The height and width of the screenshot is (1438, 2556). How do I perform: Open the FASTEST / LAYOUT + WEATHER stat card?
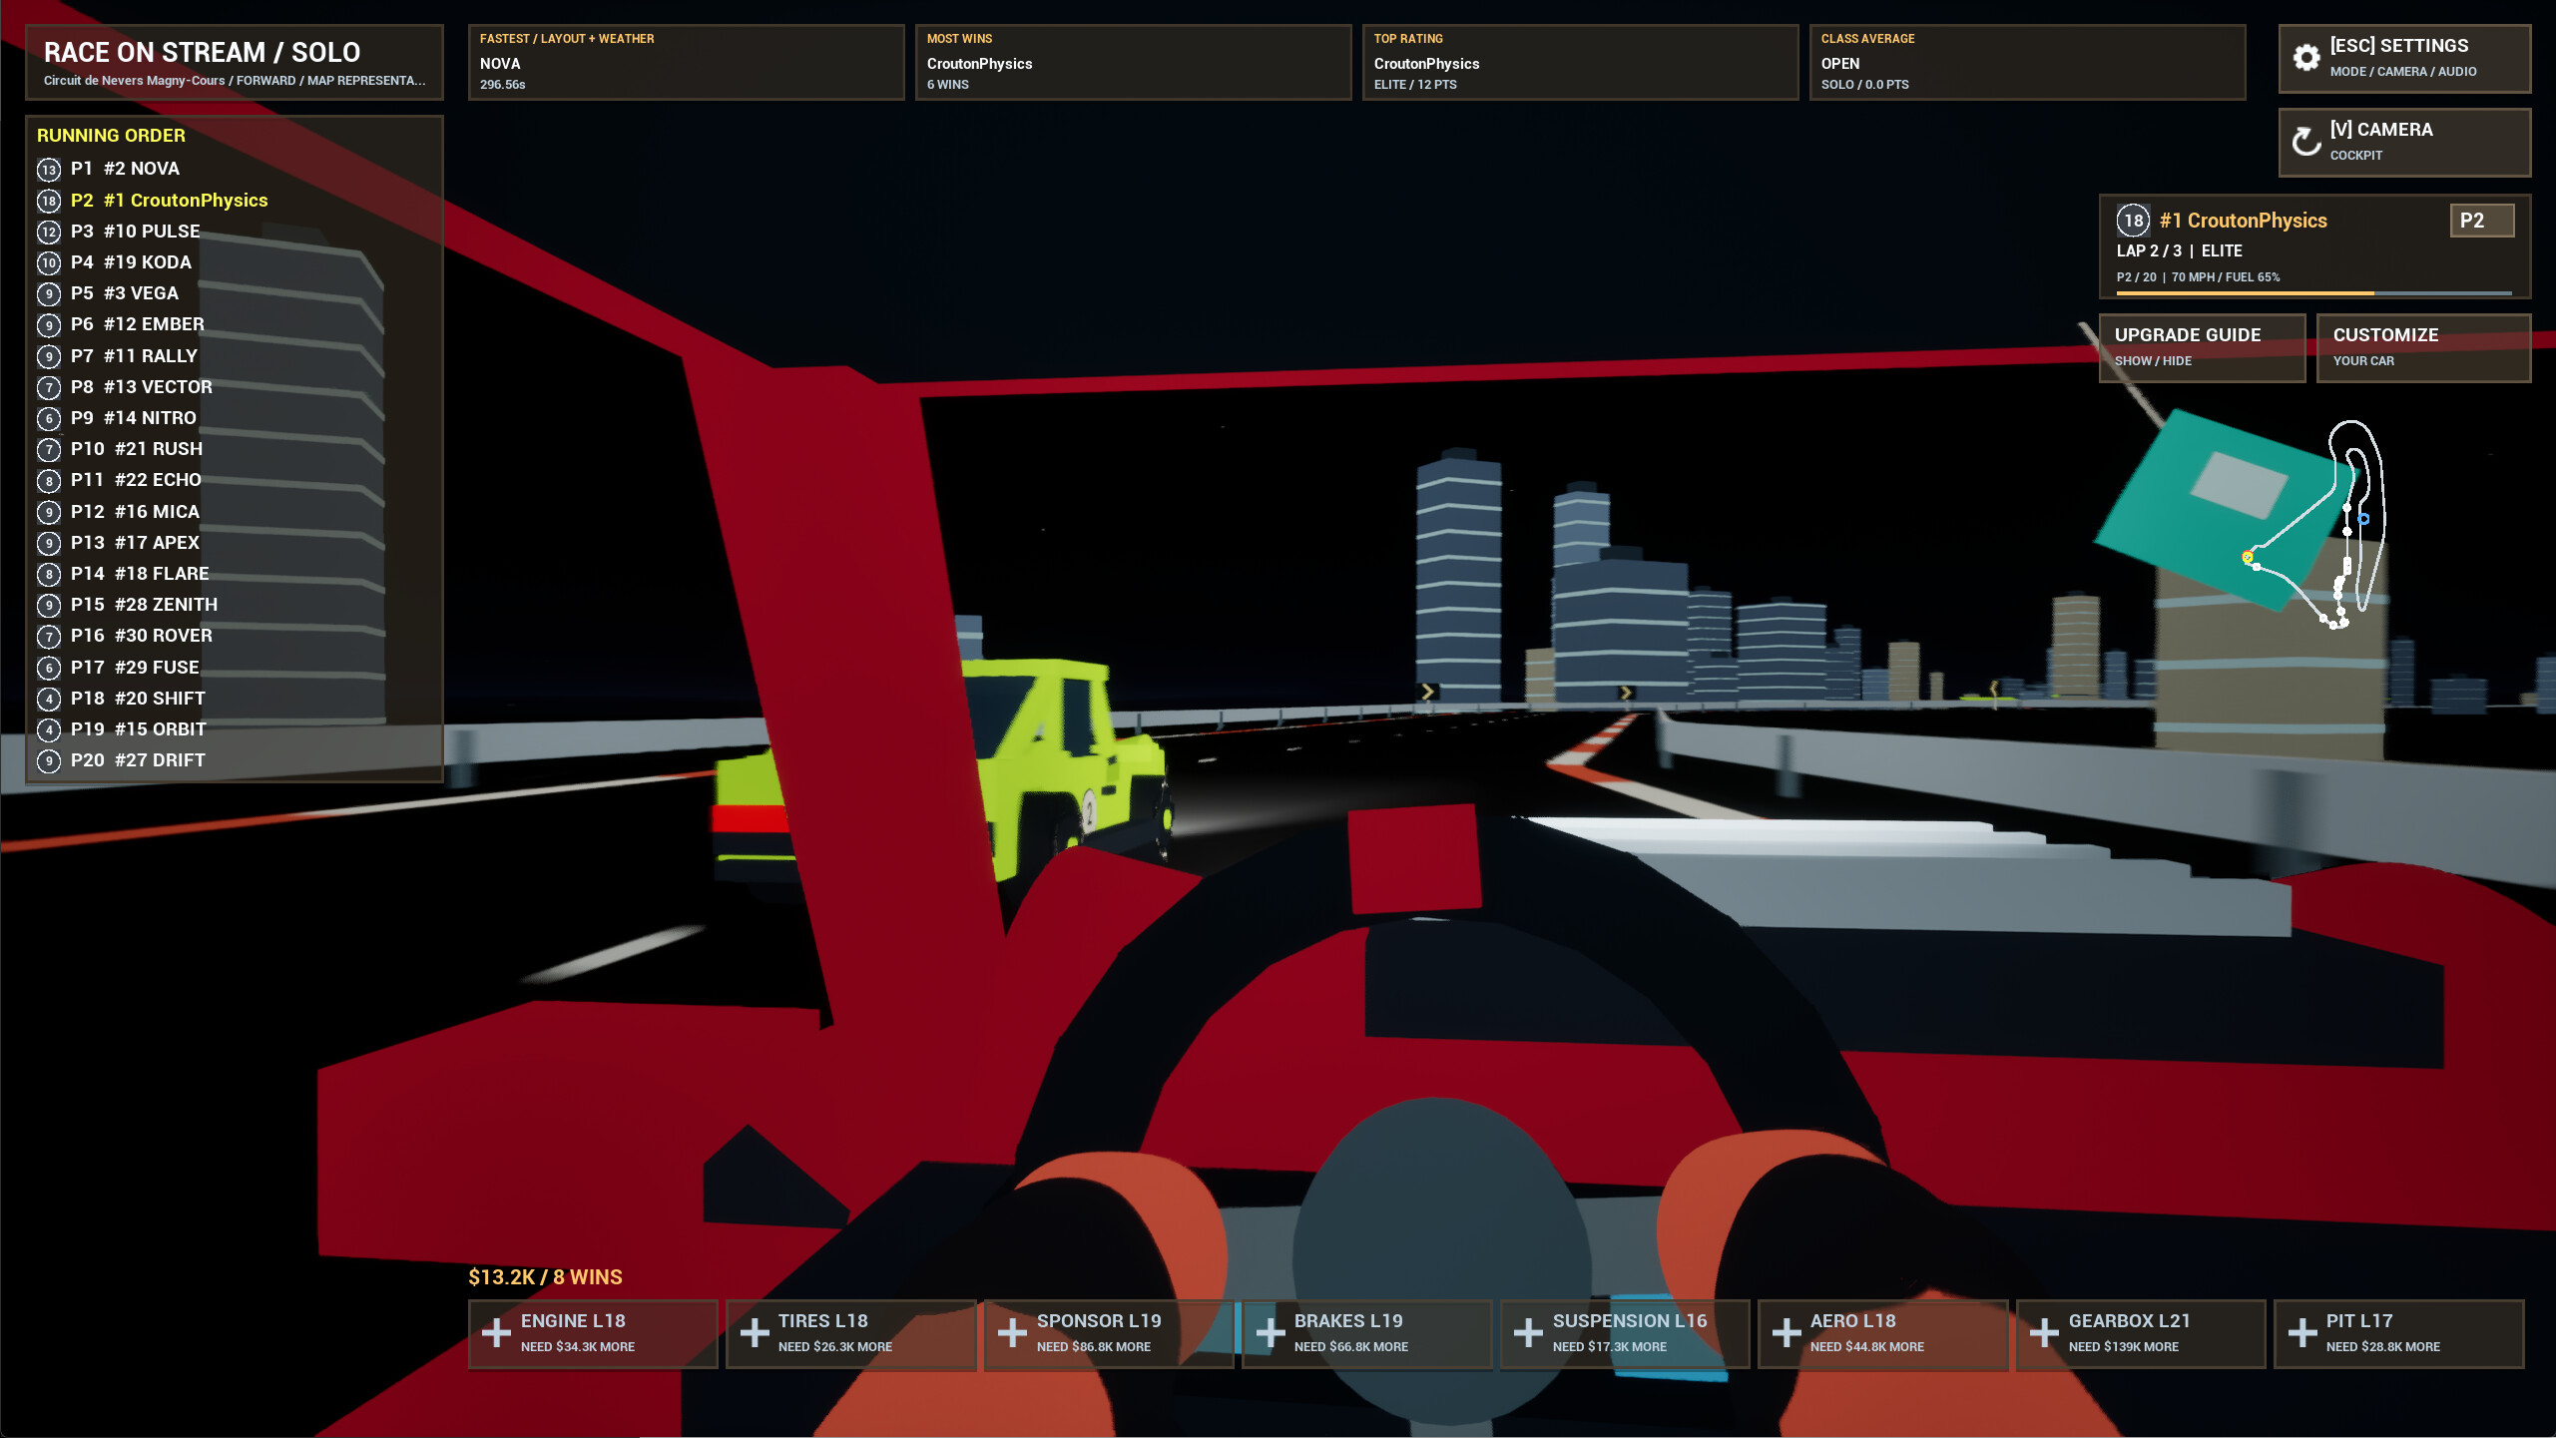pyautogui.click(x=686, y=62)
